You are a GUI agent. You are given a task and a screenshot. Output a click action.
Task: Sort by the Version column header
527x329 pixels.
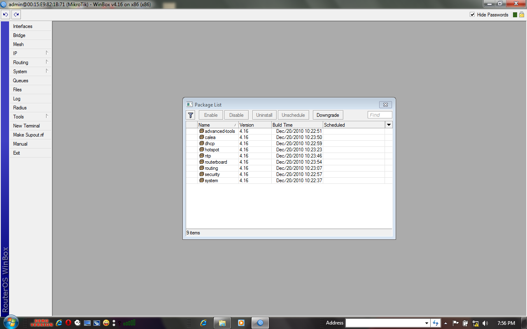point(255,125)
